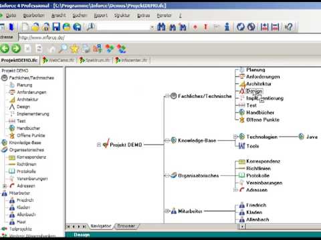Open the Struktur menu
Image resolution: width=321 pixels, height=240 pixels.
coord(122,15)
